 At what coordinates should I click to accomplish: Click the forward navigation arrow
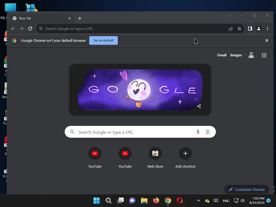point(22,29)
